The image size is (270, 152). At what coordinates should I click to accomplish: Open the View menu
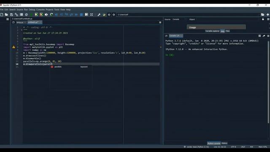click(63, 10)
